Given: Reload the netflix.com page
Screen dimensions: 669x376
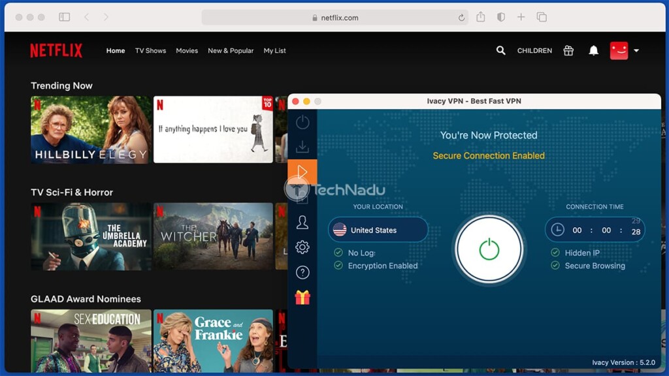Looking at the screenshot, I should (x=461, y=18).
